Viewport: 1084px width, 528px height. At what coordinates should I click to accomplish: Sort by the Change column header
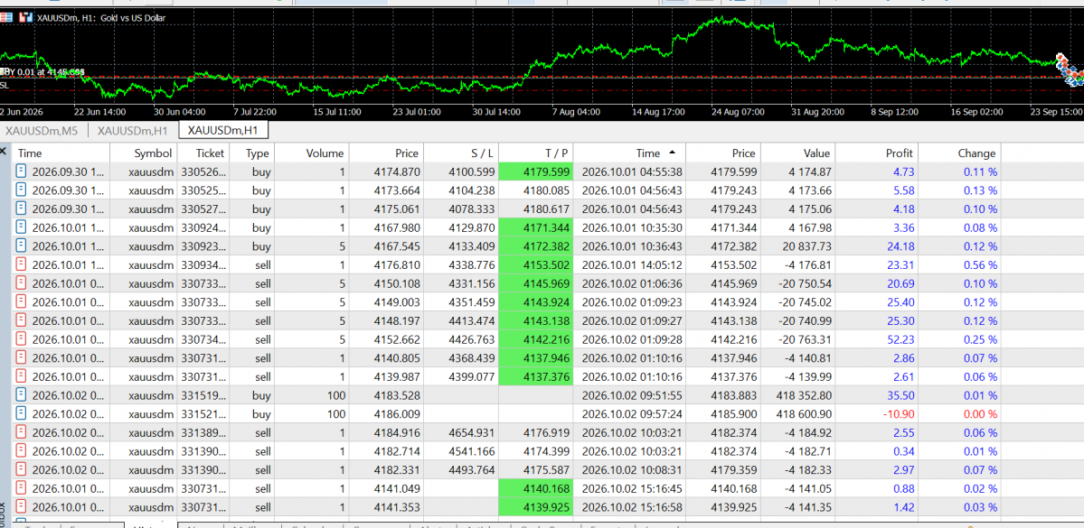coord(959,153)
